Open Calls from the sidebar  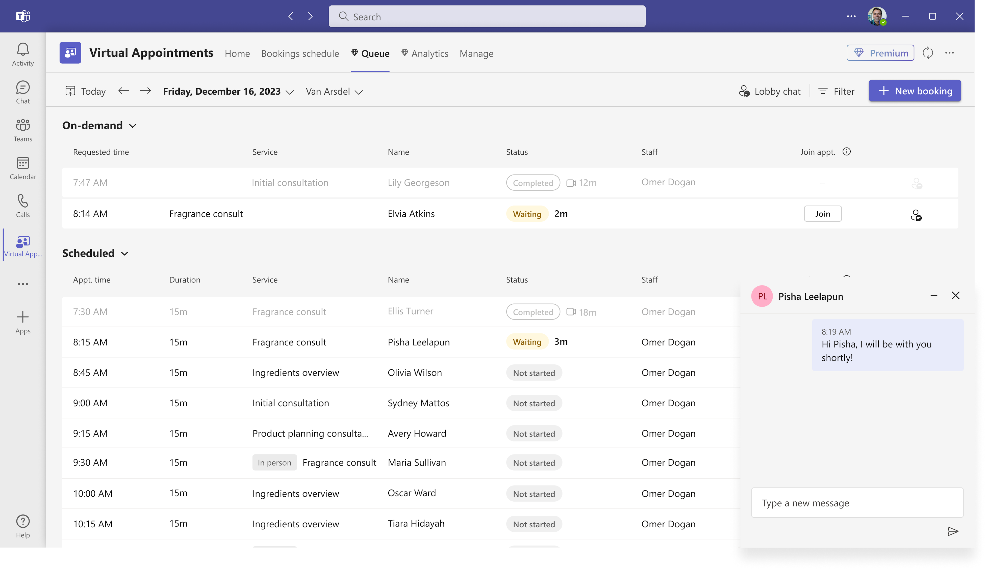[x=23, y=206]
